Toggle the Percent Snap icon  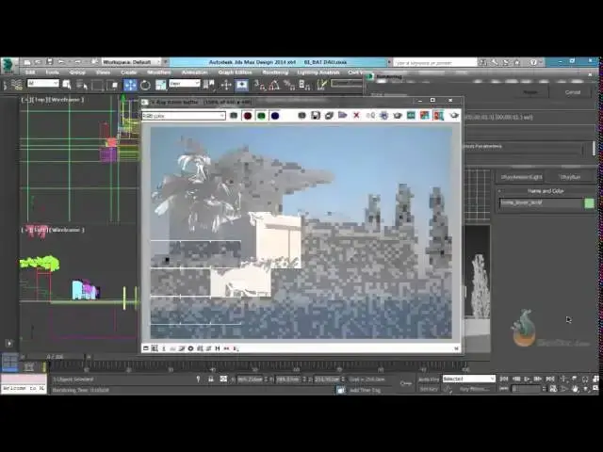pyautogui.click(x=289, y=85)
